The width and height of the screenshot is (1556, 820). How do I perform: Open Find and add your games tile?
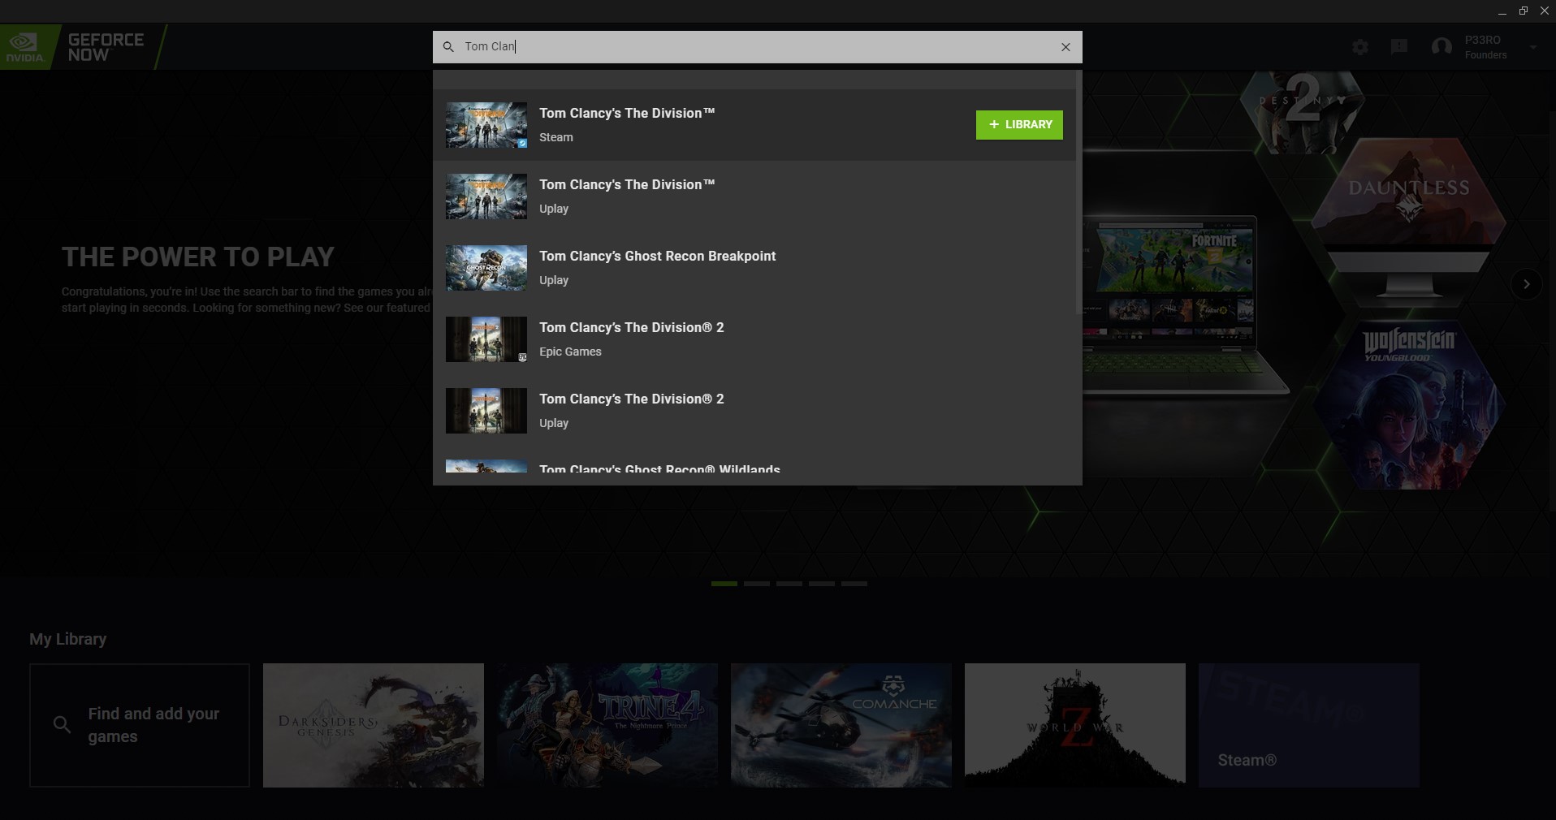pyautogui.click(x=140, y=725)
